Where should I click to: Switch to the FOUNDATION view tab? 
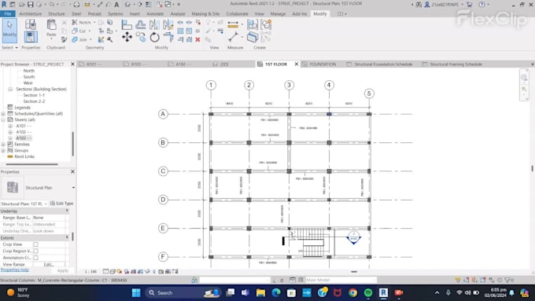322,64
